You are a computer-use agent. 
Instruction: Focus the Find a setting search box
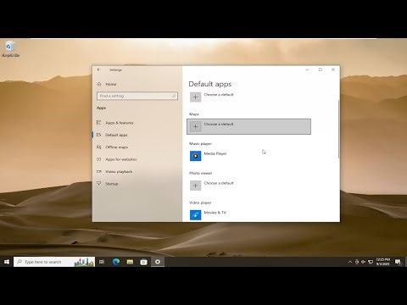(137, 96)
